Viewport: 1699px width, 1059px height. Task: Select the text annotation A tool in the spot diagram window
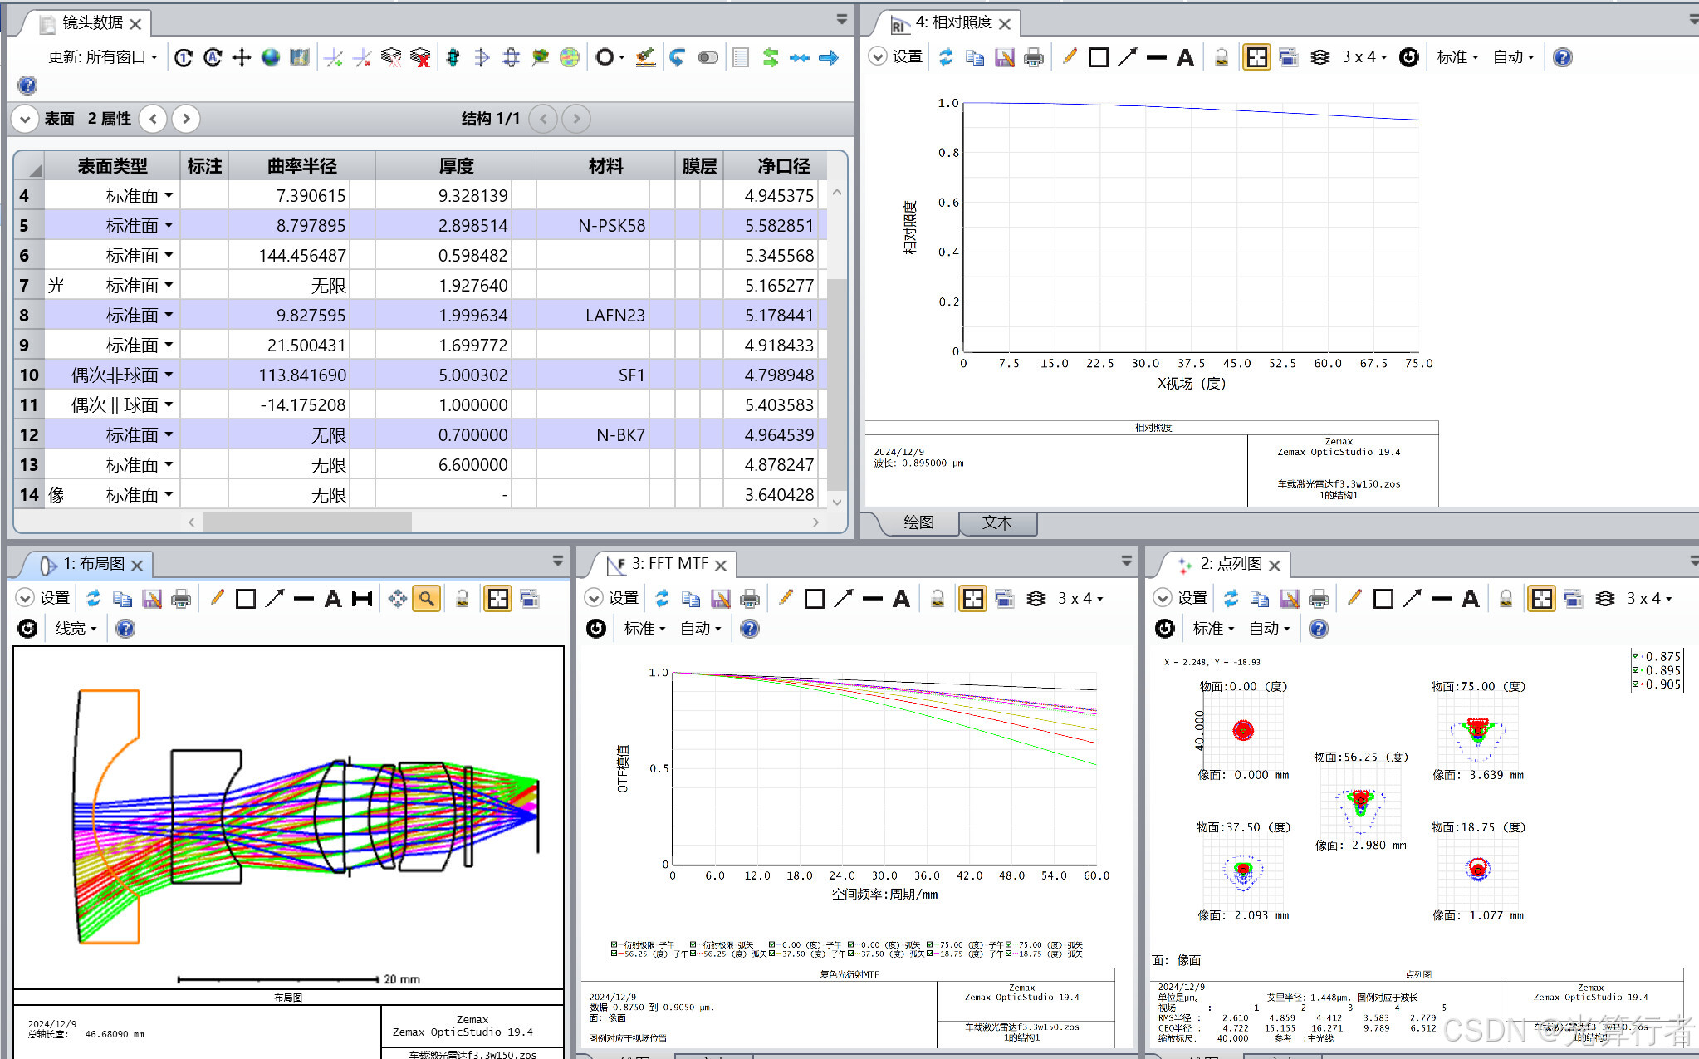click(1470, 598)
